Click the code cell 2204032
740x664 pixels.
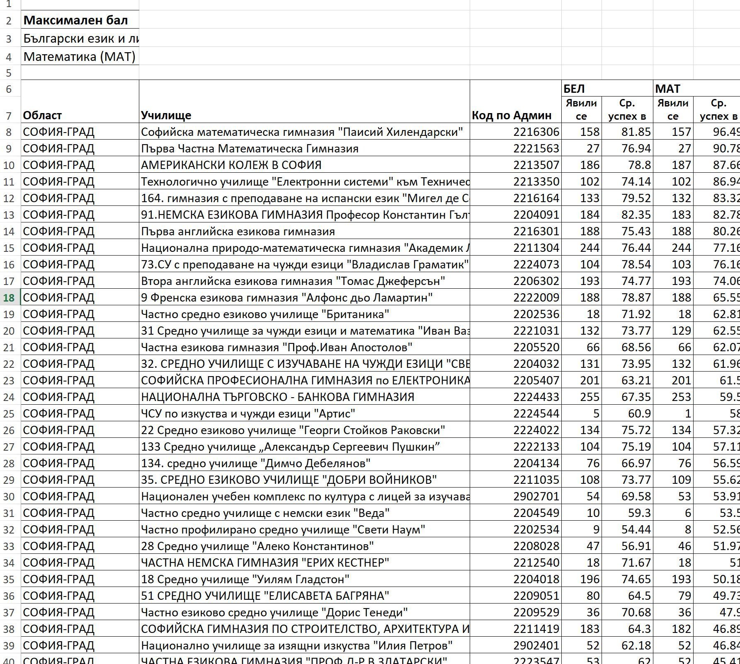point(515,364)
